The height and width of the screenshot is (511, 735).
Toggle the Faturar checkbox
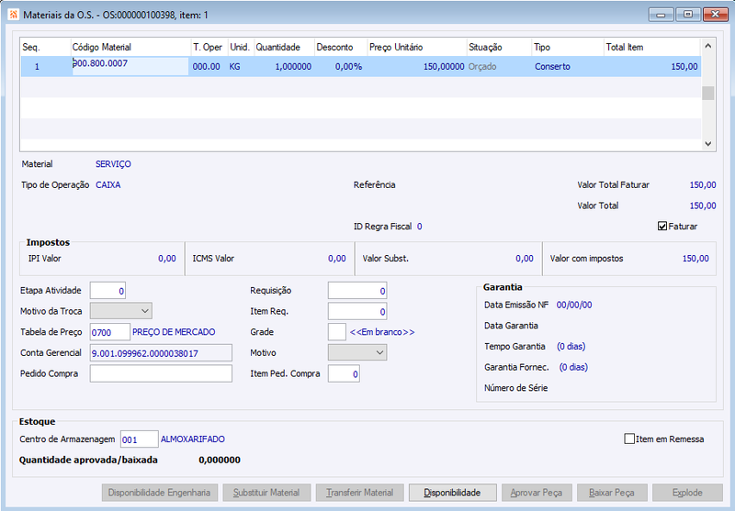pyautogui.click(x=661, y=227)
